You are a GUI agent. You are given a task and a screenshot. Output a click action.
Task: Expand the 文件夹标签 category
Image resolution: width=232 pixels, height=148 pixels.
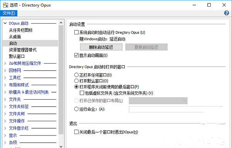(5, 107)
